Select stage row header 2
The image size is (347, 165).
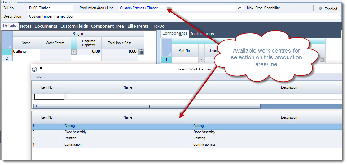[x=7, y=58]
